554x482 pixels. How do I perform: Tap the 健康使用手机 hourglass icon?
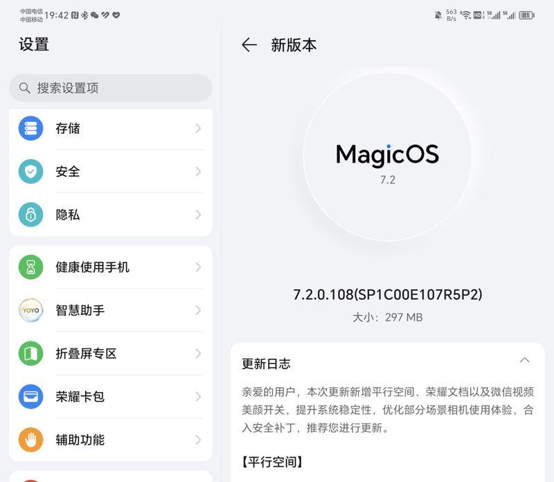pos(30,267)
